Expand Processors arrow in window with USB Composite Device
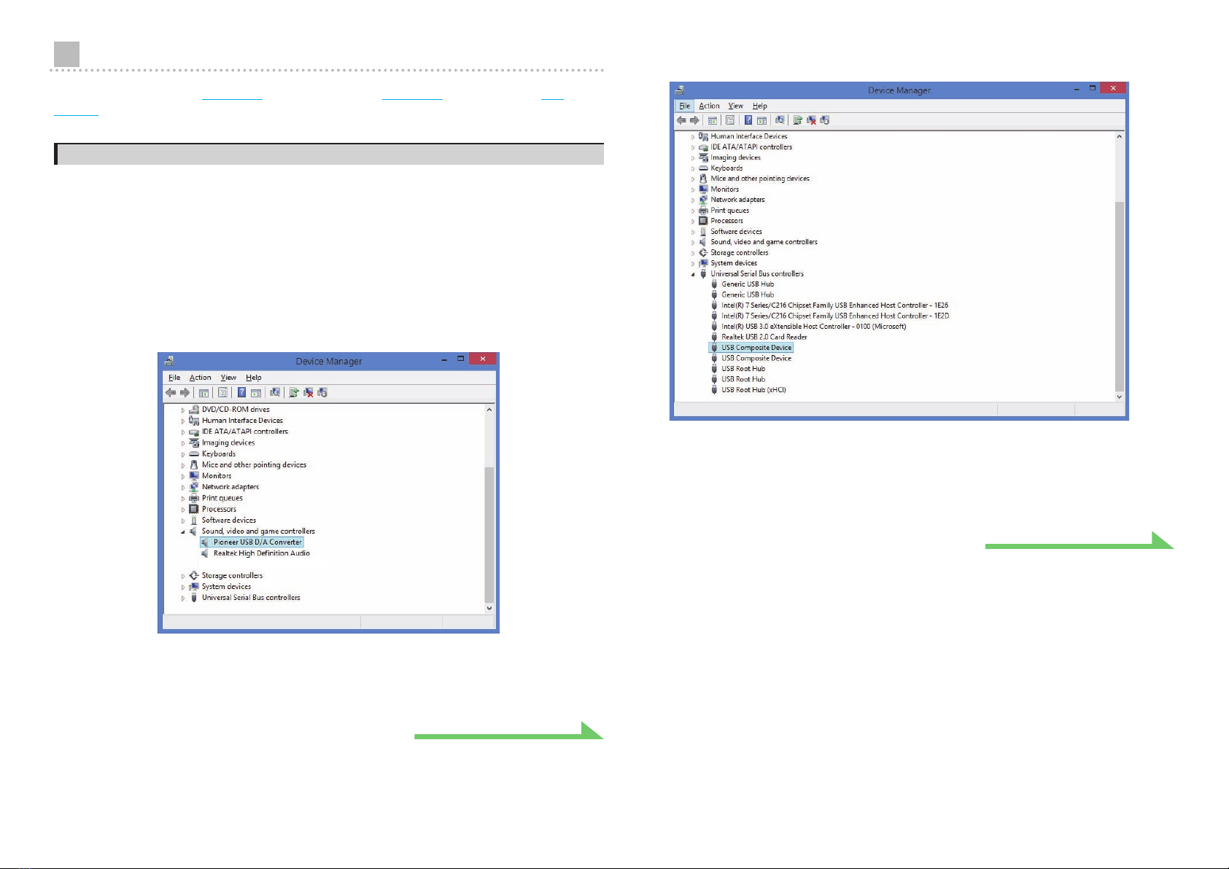This screenshot has height=869, width=1229. [693, 222]
